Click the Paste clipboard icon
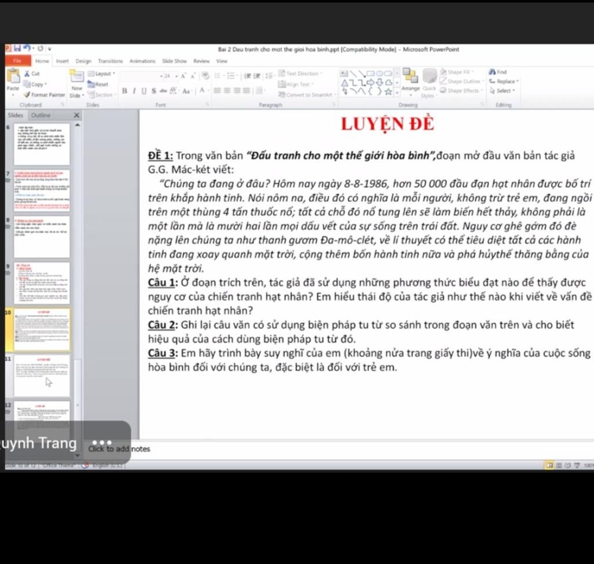The image size is (594, 564). click(x=13, y=76)
